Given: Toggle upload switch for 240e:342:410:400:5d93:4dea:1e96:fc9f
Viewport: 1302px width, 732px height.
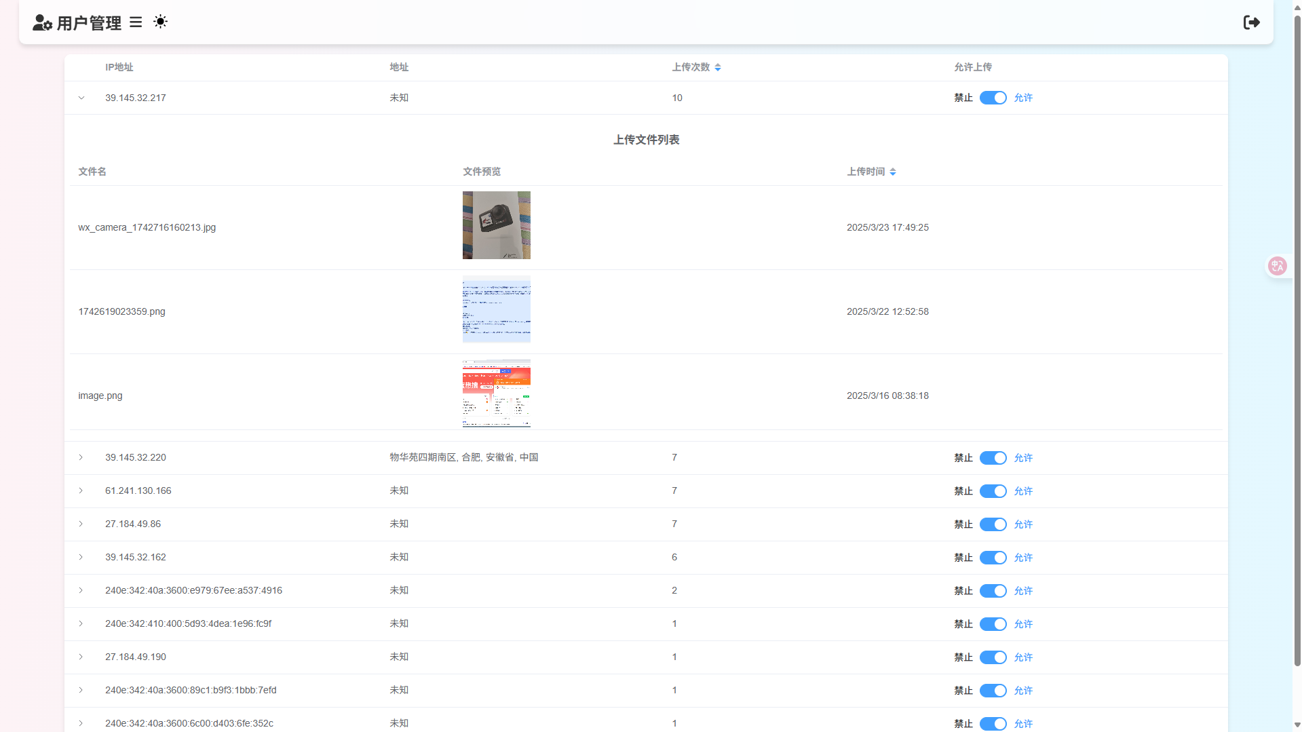Looking at the screenshot, I should pos(993,624).
